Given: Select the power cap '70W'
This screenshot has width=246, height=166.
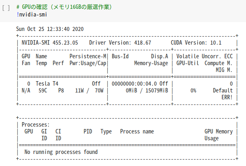Looking at the screenshot, I should [99, 90].
